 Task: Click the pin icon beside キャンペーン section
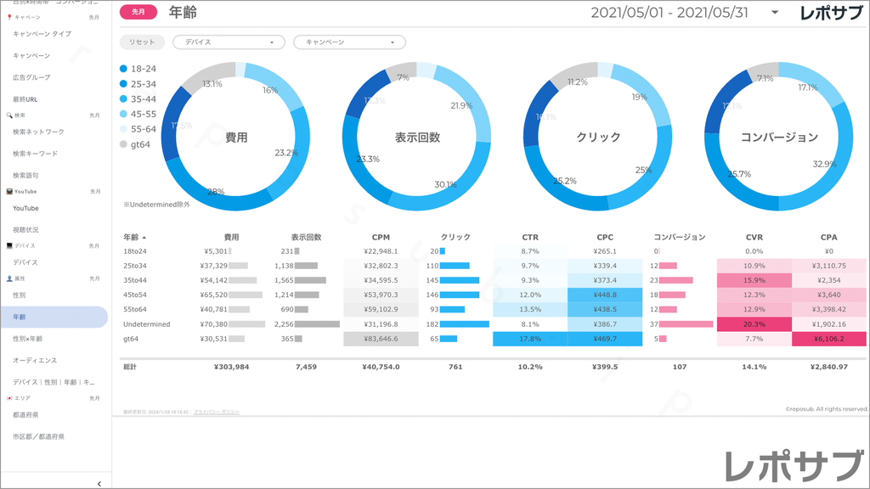[x=8, y=17]
